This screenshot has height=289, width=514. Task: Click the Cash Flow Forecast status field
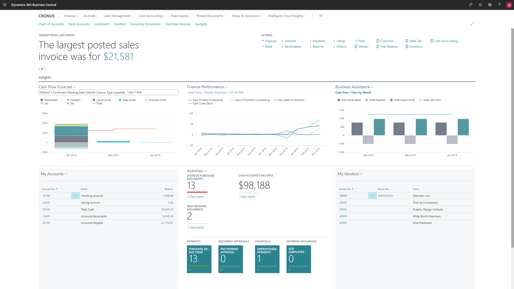click(108, 92)
